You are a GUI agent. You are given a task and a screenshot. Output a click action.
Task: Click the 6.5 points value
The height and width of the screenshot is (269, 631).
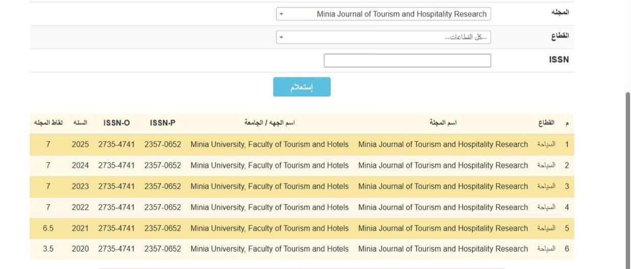48,228
